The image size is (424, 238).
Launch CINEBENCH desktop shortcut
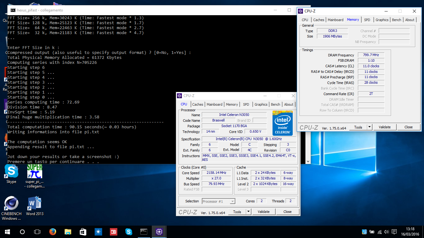tap(11, 208)
